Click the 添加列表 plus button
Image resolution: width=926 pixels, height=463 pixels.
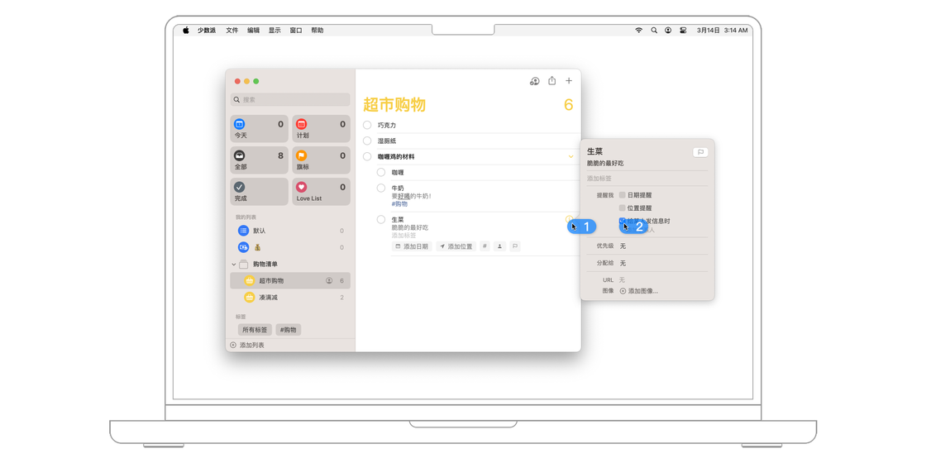click(x=232, y=345)
